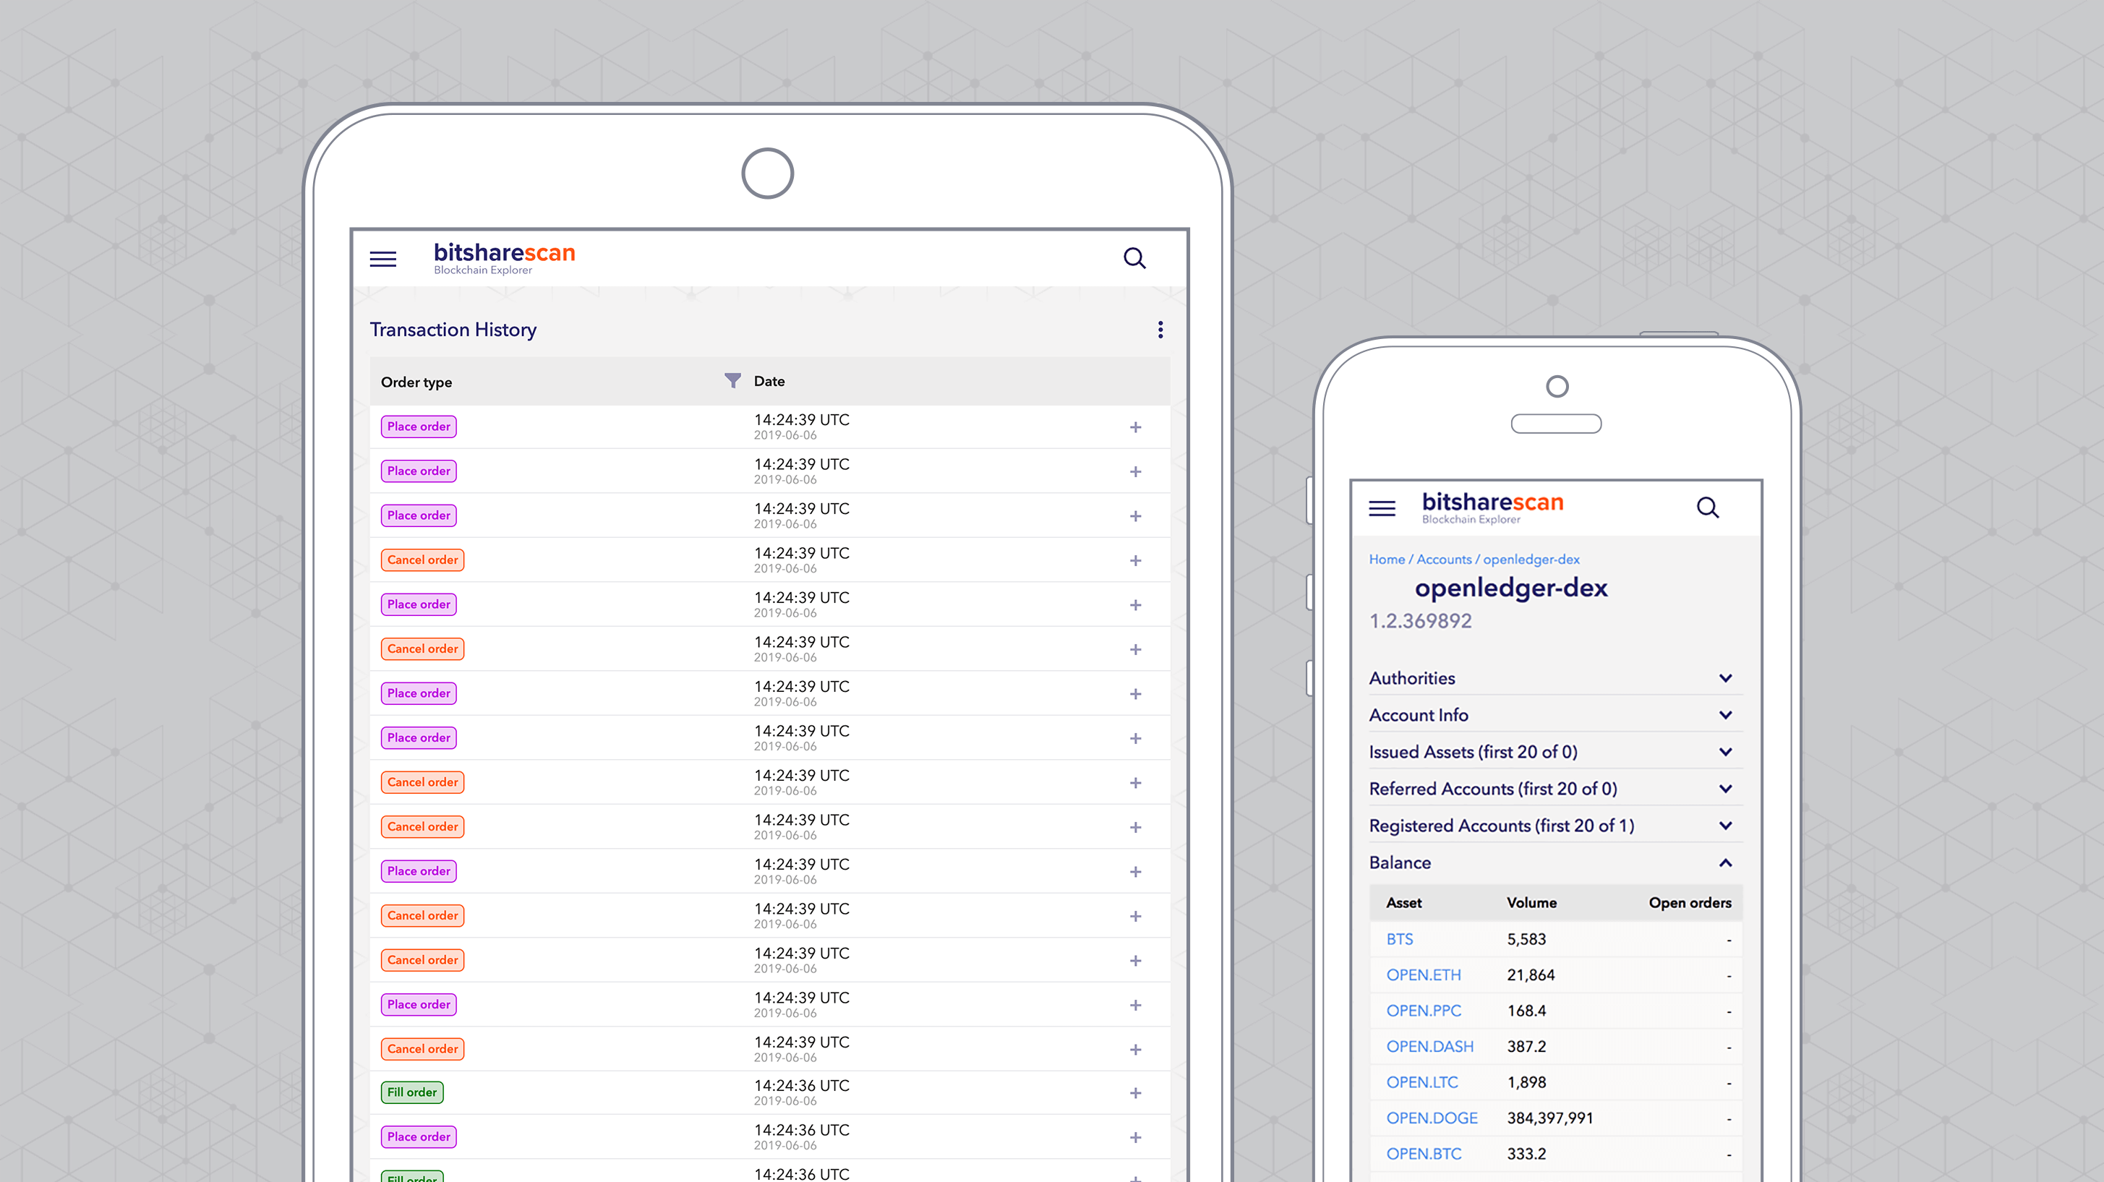The width and height of the screenshot is (2104, 1182).
Task: Open the OPEN.ETH asset link
Action: point(1423,975)
